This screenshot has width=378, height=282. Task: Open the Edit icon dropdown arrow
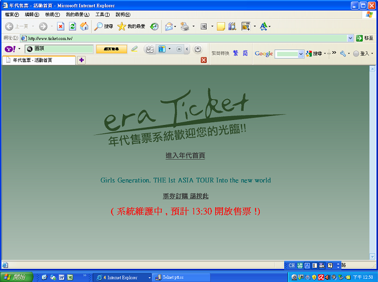(x=212, y=26)
